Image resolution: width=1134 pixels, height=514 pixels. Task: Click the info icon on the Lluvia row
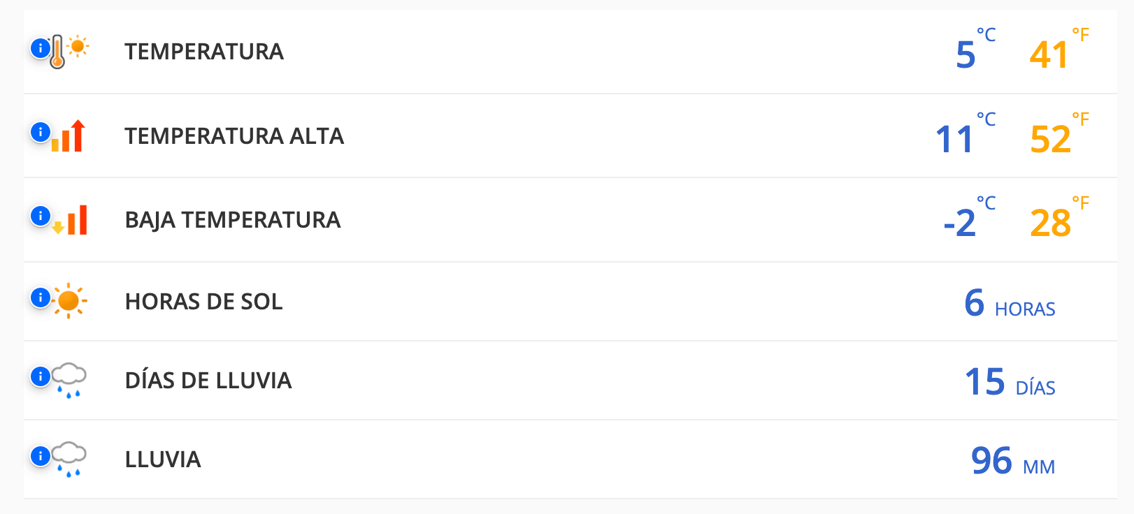coord(41,456)
